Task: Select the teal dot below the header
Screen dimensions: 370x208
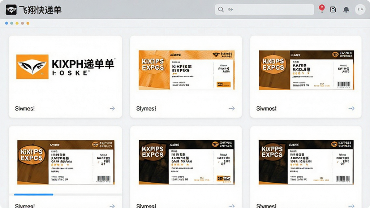Action: click(x=12, y=23)
